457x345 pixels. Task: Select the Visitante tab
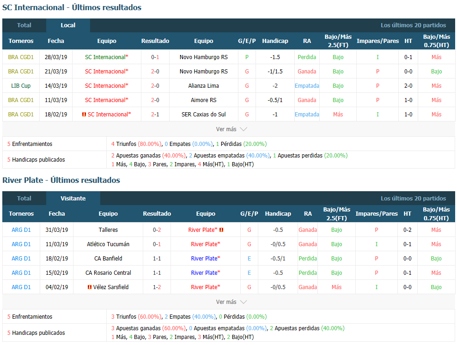click(x=73, y=199)
